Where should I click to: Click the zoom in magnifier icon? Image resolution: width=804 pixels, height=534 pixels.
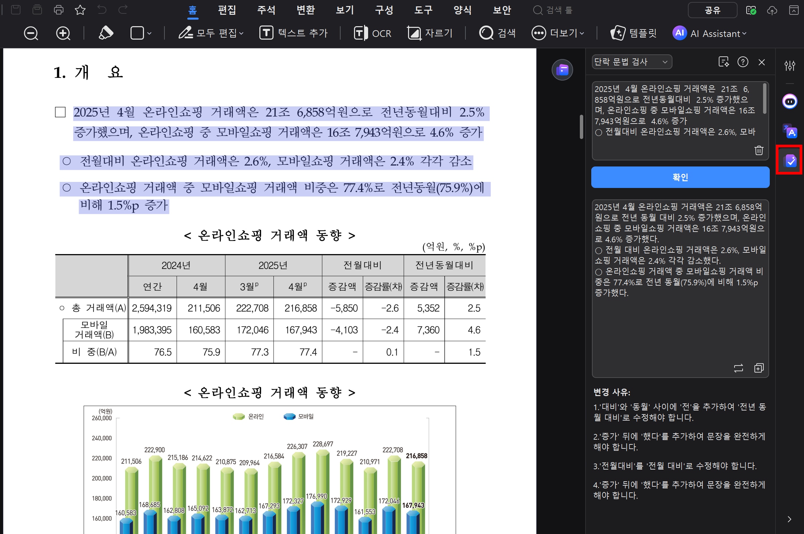click(63, 33)
